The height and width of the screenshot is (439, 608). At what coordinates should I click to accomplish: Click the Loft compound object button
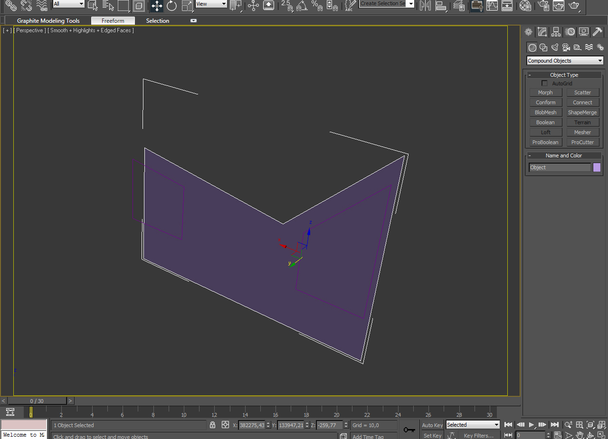[545, 132]
